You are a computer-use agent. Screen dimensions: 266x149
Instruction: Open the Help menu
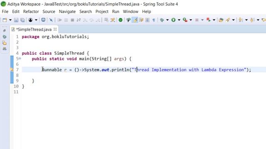click(147, 12)
